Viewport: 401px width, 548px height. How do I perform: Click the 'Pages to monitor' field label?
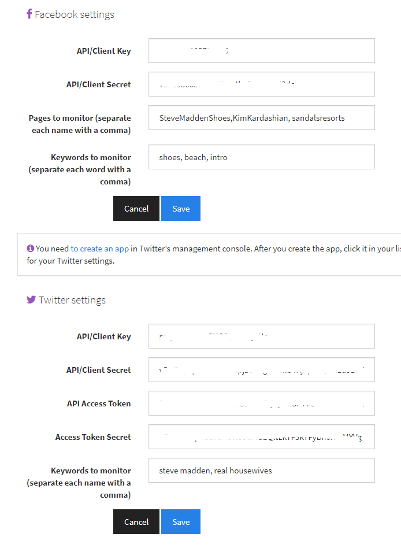click(x=80, y=124)
